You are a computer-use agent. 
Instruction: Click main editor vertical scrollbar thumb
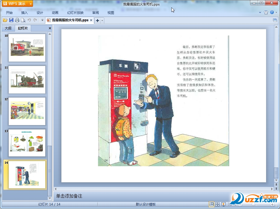(x=276, y=172)
